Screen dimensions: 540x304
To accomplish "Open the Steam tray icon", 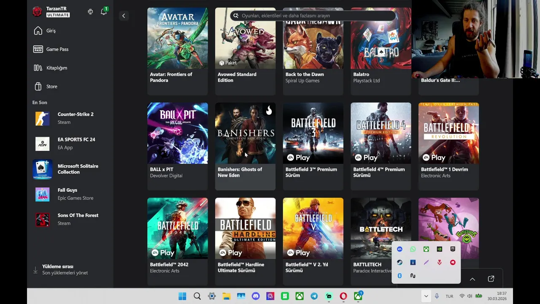I will pyautogui.click(x=400, y=262).
